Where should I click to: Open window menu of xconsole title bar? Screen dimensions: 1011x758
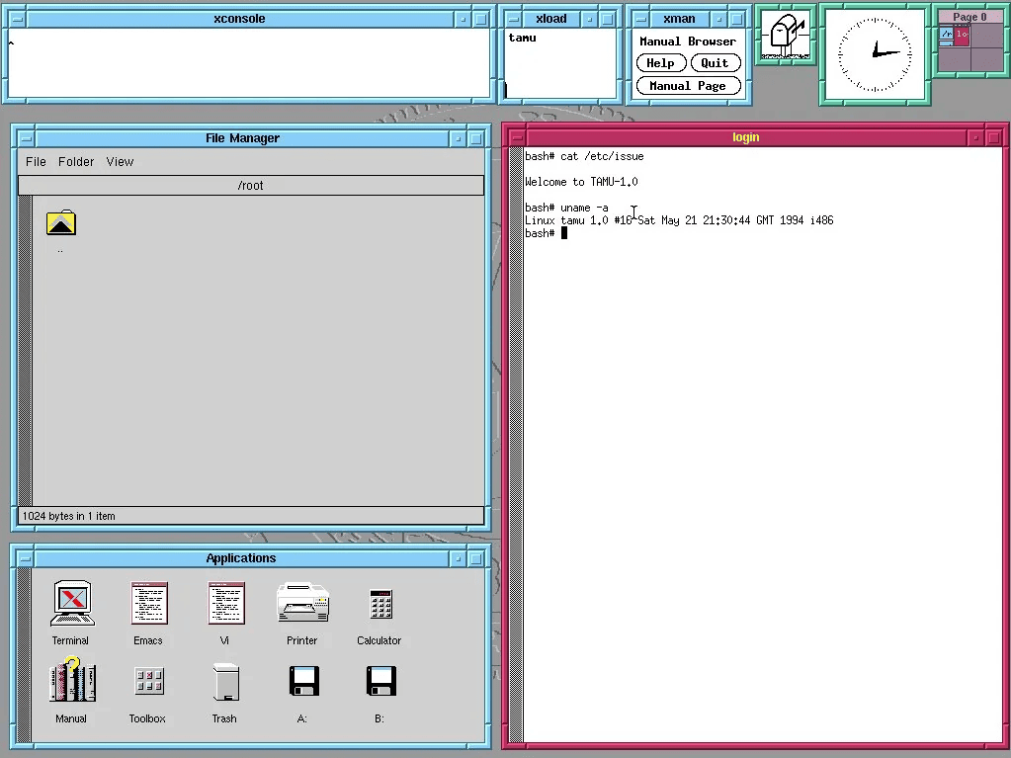(18, 19)
